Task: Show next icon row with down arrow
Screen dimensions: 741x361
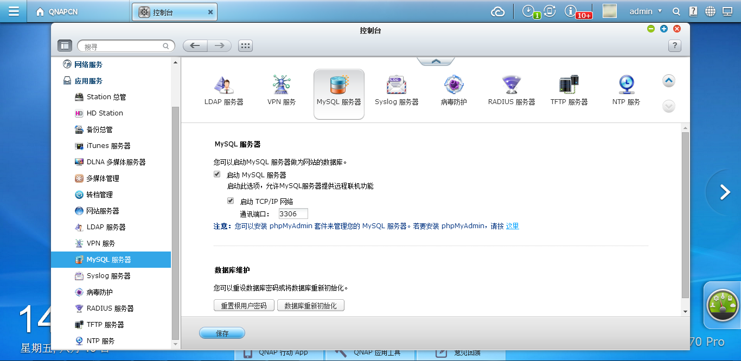Action: (669, 106)
